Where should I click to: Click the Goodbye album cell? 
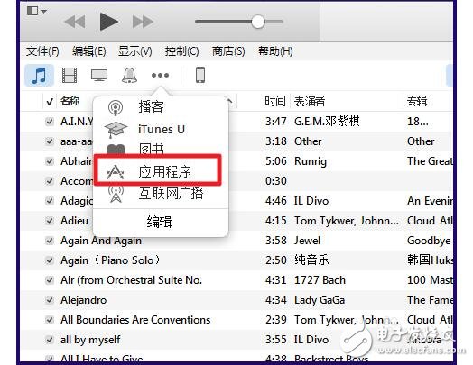(x=429, y=241)
